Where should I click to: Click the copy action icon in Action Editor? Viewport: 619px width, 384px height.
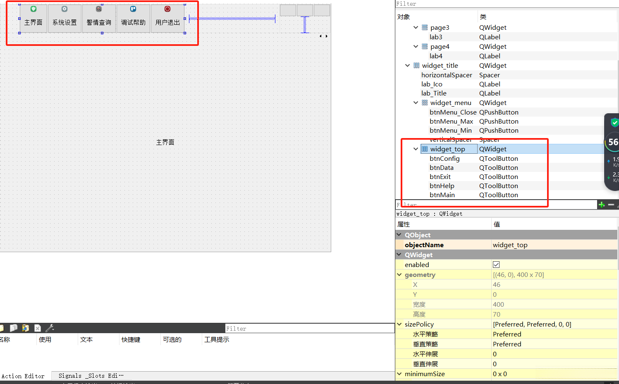point(14,328)
